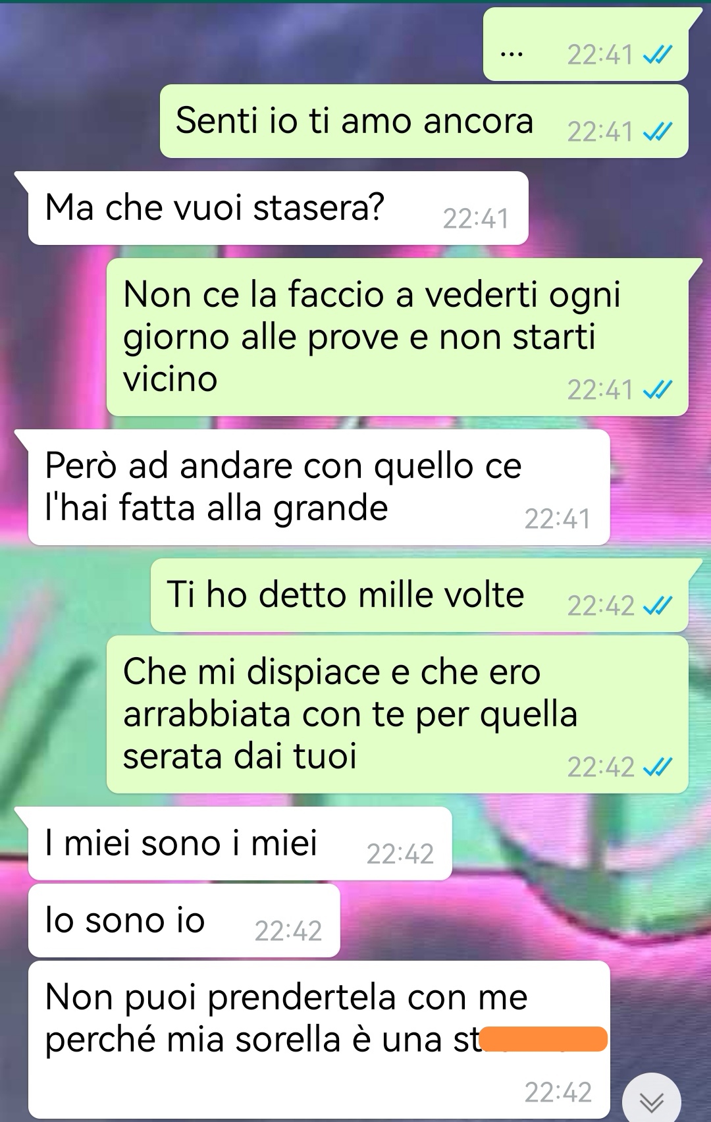This screenshot has width=711, height=1122.
Task: Tap the 22:42 timestamp on 'Io sono io'
Action: [288, 931]
